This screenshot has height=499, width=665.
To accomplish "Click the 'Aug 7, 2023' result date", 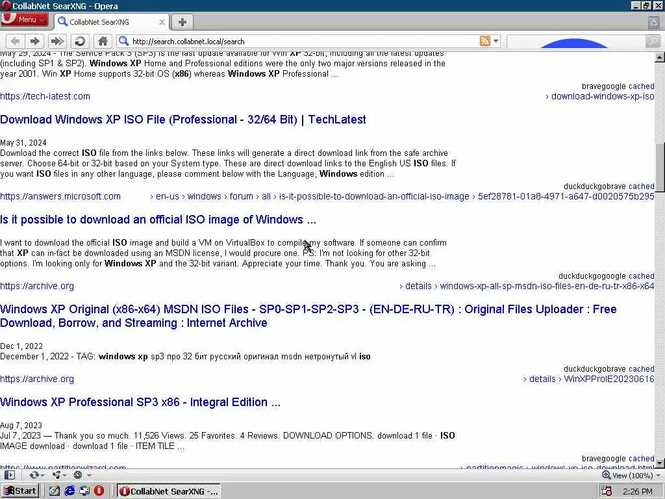I will click(21, 425).
